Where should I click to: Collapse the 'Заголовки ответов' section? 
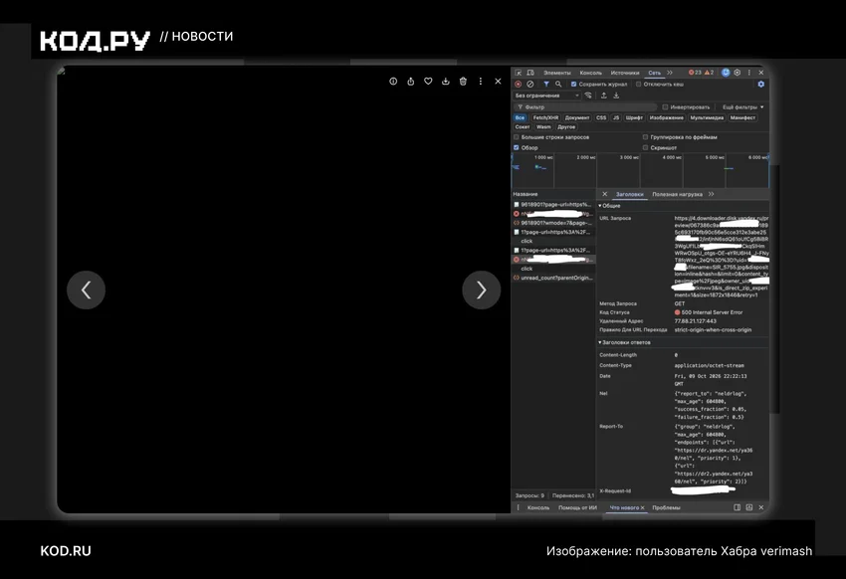[624, 342]
